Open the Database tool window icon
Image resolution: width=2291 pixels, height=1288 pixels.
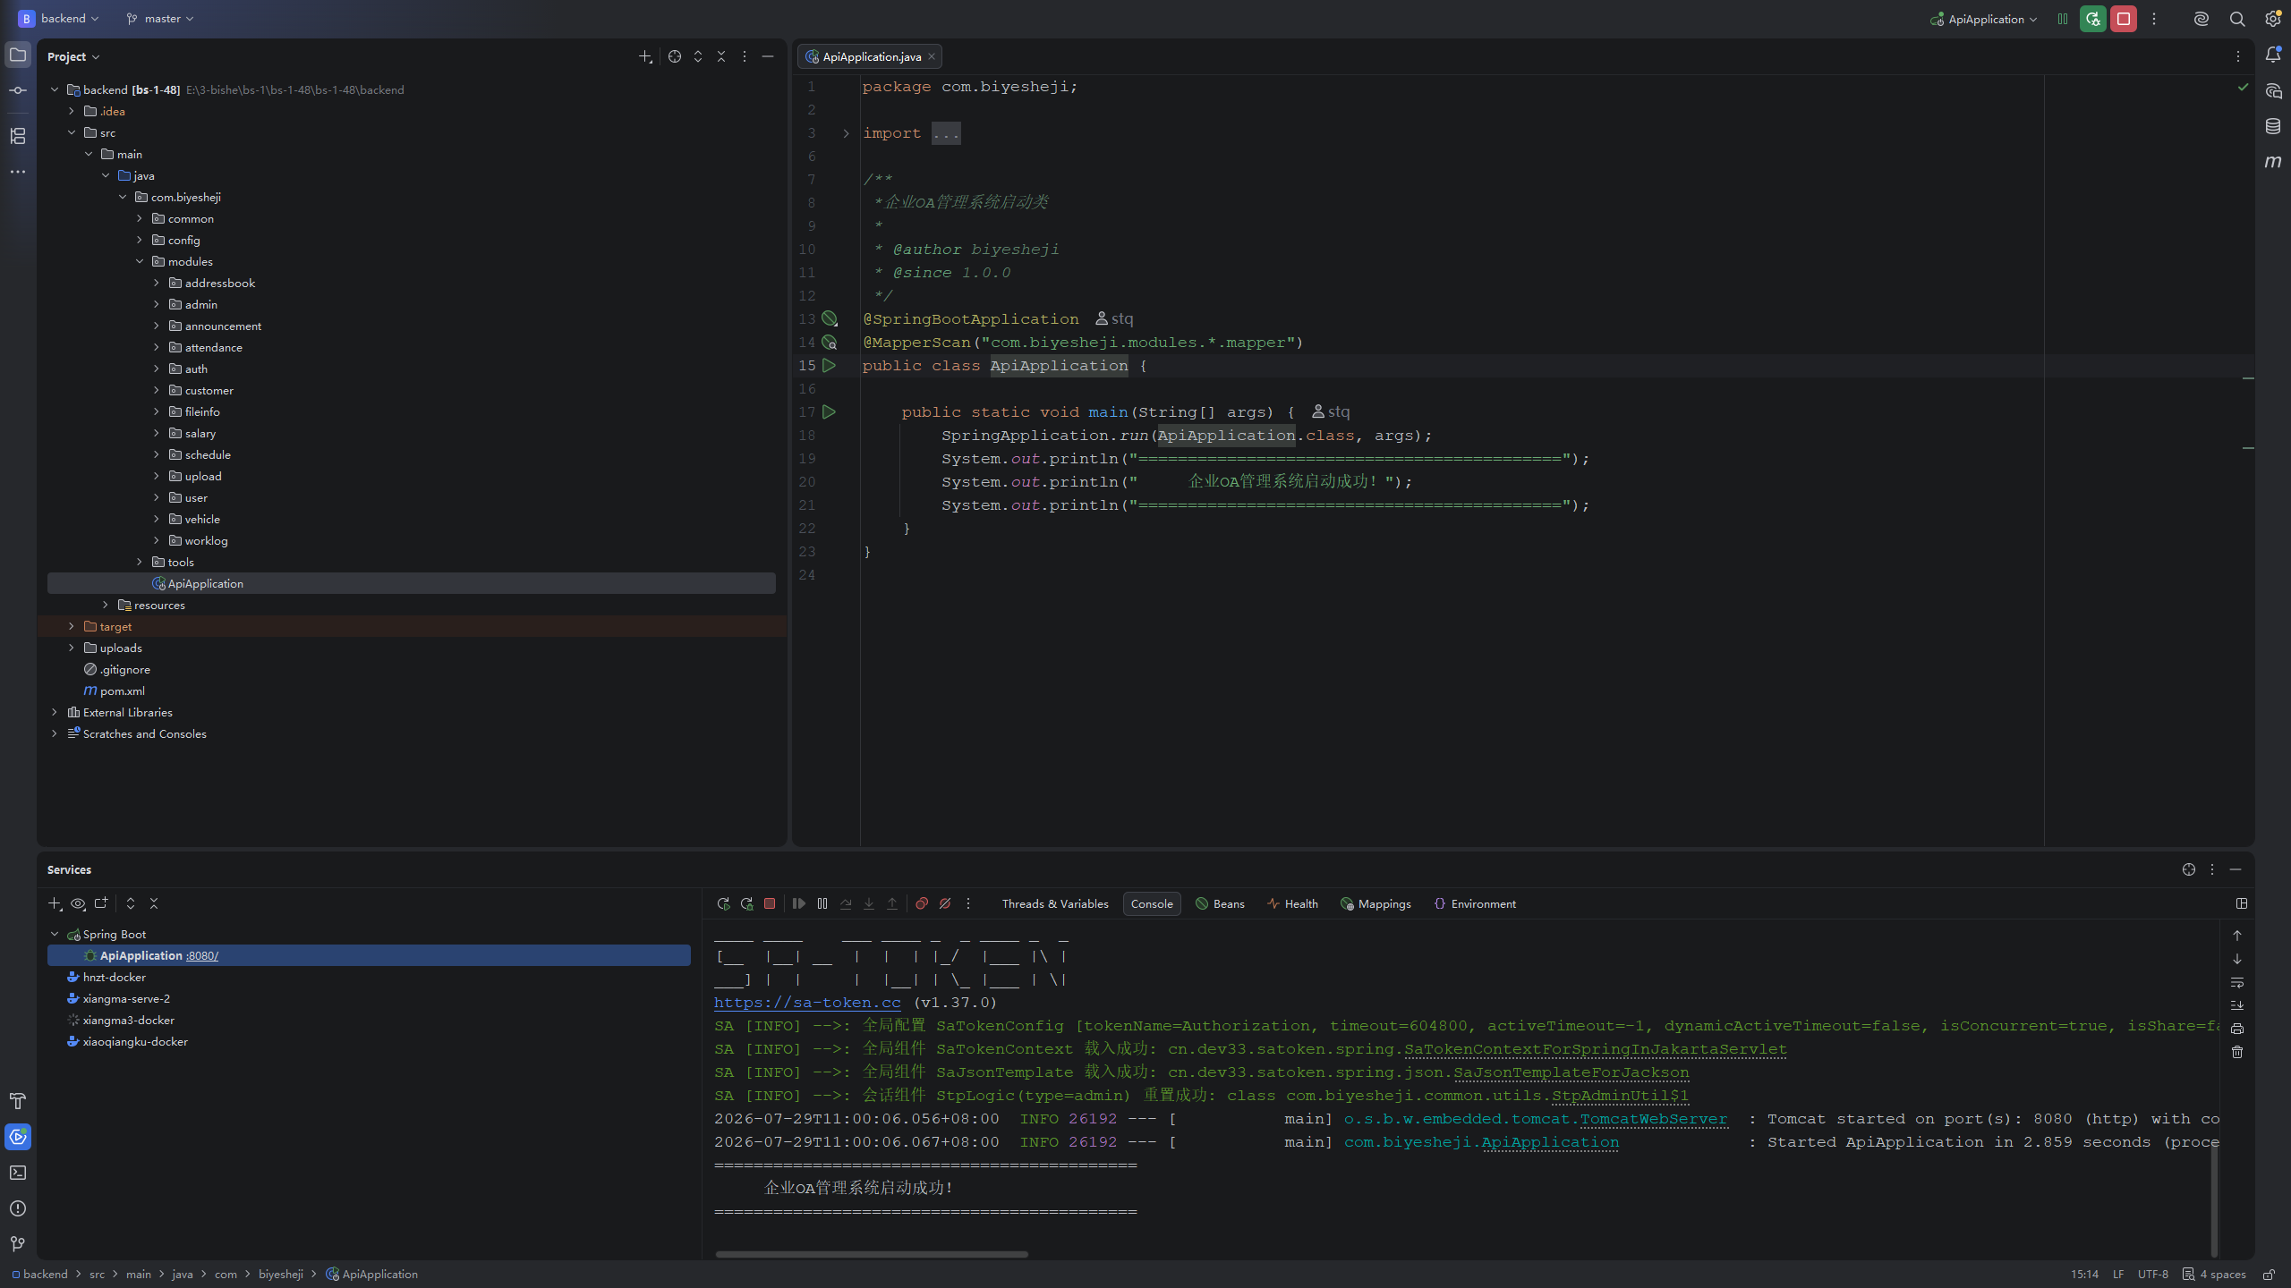[x=2273, y=126]
